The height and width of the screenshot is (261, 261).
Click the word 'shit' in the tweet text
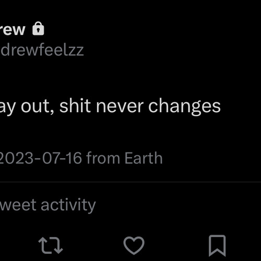(x=75, y=105)
